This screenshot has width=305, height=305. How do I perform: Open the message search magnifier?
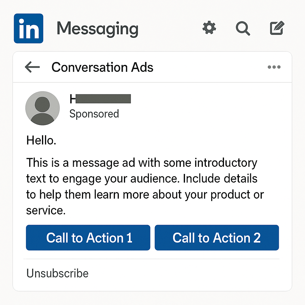(x=243, y=29)
